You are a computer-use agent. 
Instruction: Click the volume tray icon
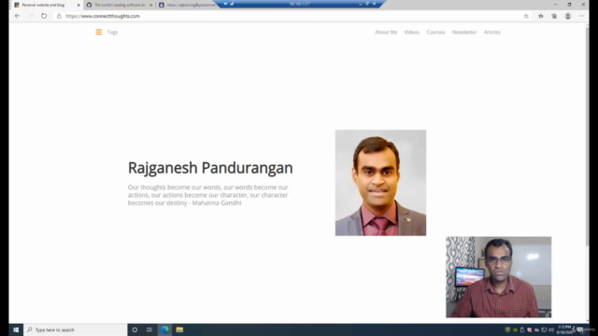click(x=551, y=329)
